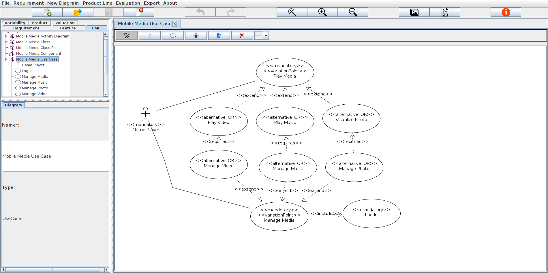
Task: Open the line style dropdown
Action: coord(266,35)
